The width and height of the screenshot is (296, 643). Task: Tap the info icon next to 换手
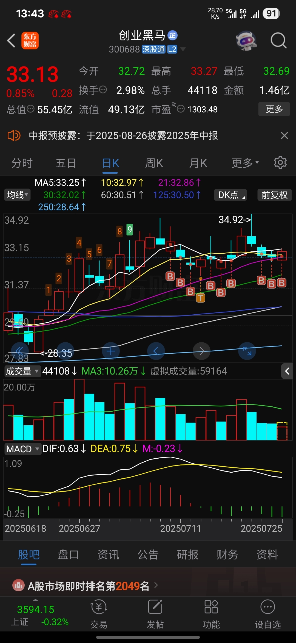(103, 90)
